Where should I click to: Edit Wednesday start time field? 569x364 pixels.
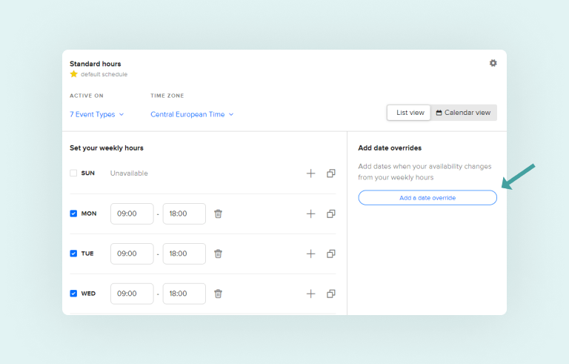pos(132,294)
